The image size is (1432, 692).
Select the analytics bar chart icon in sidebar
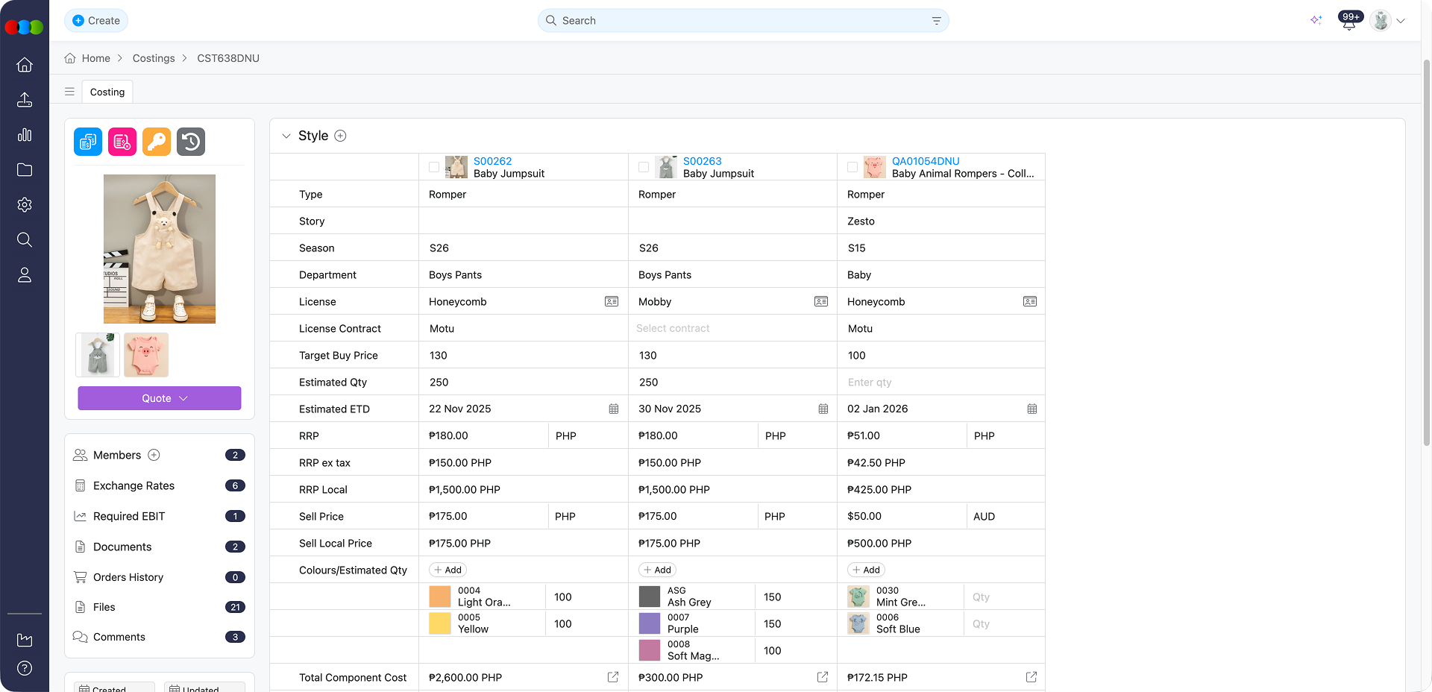(x=25, y=135)
